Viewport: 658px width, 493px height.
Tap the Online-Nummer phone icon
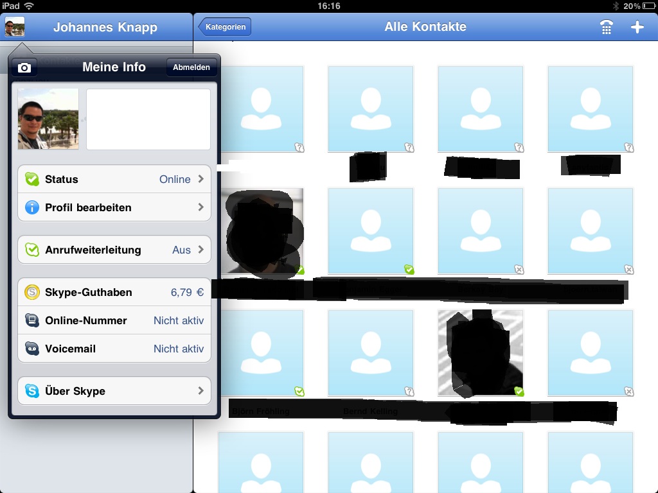(32, 320)
